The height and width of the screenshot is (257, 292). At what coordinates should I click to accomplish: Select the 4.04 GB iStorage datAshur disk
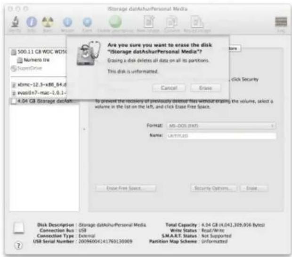44,101
